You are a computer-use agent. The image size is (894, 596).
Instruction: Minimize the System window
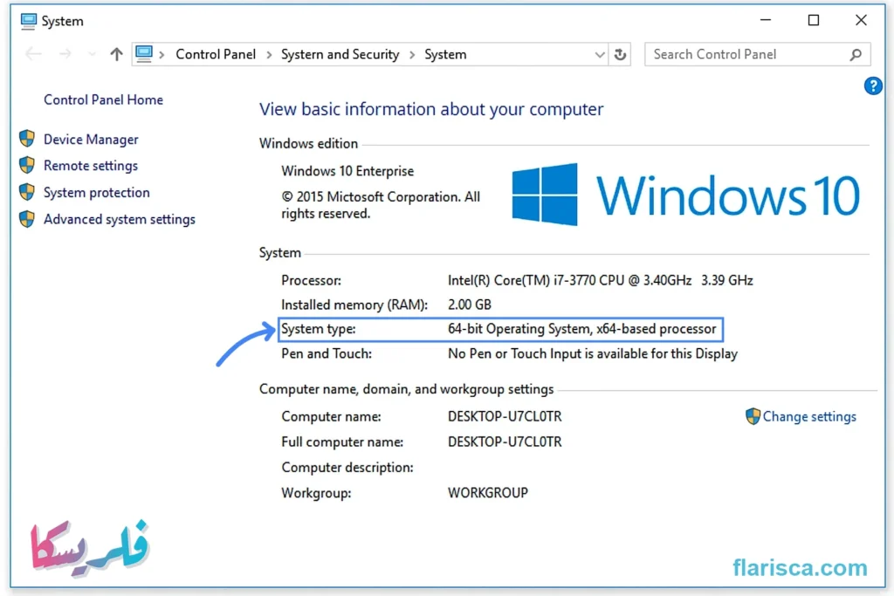(766, 21)
